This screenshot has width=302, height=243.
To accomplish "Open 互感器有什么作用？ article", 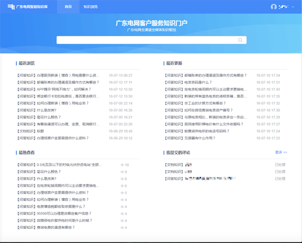I will coord(194,138).
